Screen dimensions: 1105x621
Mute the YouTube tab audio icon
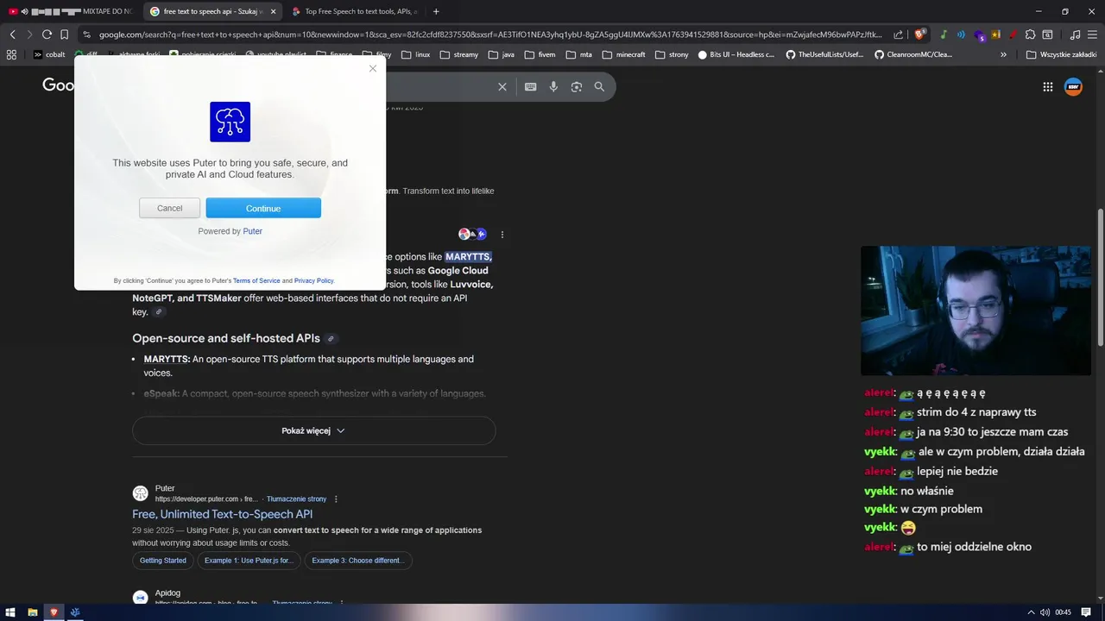[x=24, y=11]
